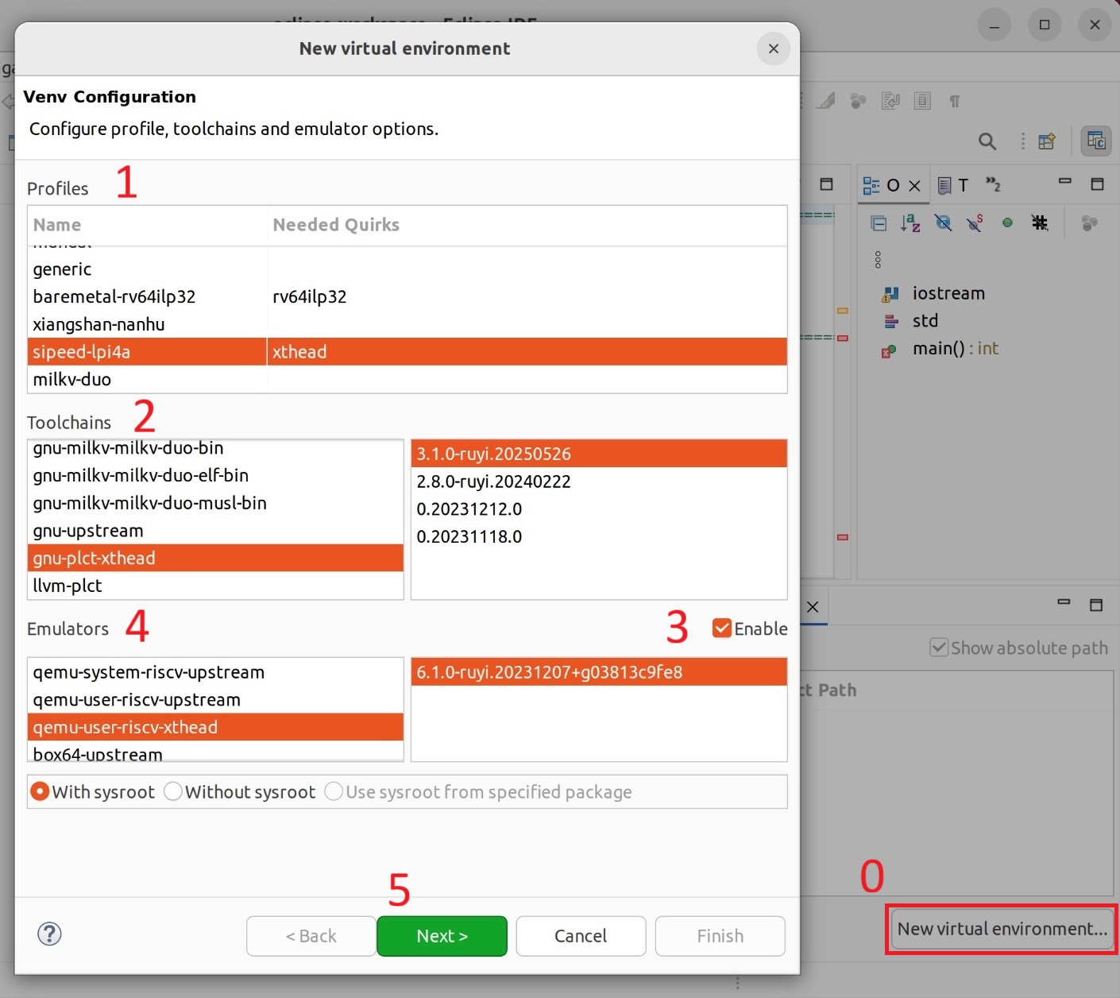The width and height of the screenshot is (1120, 998).
Task: Toggle Show absolute path checkbox
Action: (939, 648)
